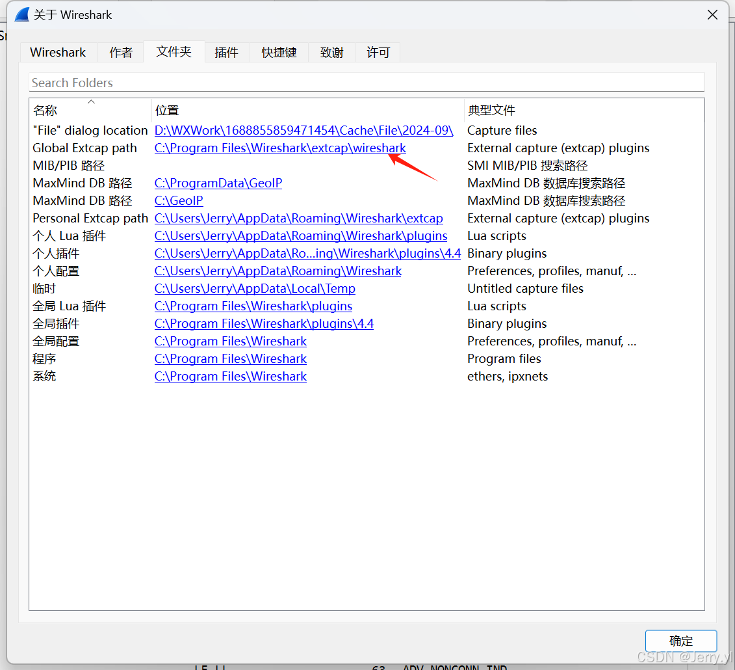Open the C:\GeoIP link
Screen dimensions: 735x670
[x=179, y=201]
